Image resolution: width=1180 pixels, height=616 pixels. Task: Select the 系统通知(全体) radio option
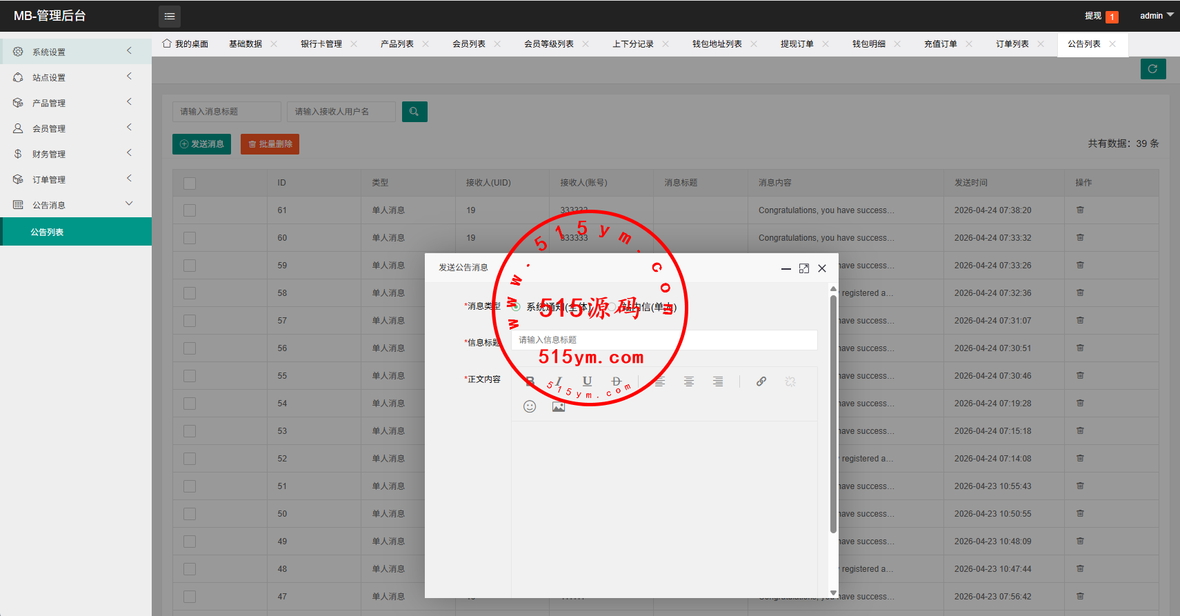pyautogui.click(x=516, y=307)
